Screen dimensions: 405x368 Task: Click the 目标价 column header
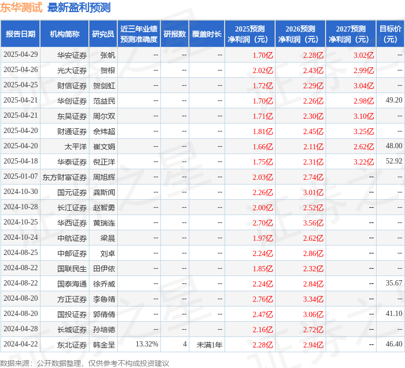coord(390,34)
